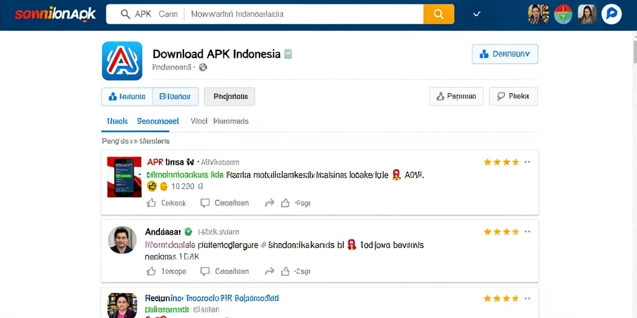Image resolution: width=637 pixels, height=318 pixels.
Task: Click the highlighted blue button beside the thumbs-up
Action: click(175, 96)
